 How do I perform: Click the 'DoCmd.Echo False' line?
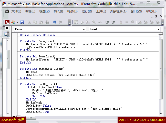tap(38, 106)
